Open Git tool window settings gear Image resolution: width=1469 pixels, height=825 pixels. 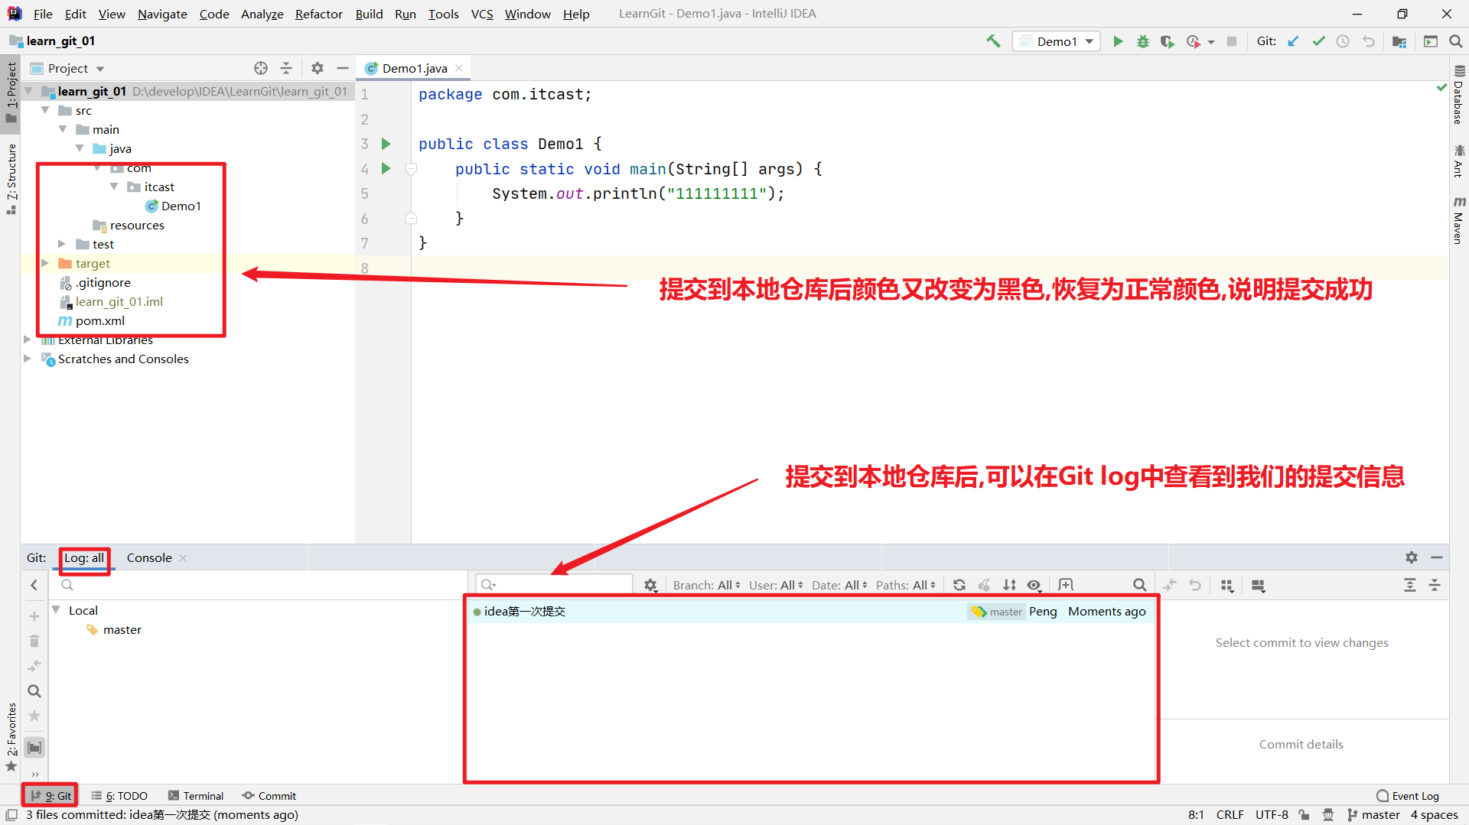(1412, 557)
